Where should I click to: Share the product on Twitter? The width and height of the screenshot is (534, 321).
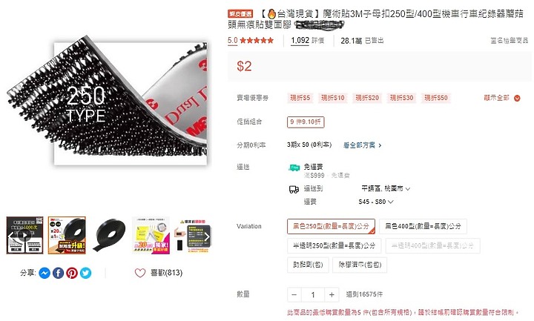pos(85,273)
